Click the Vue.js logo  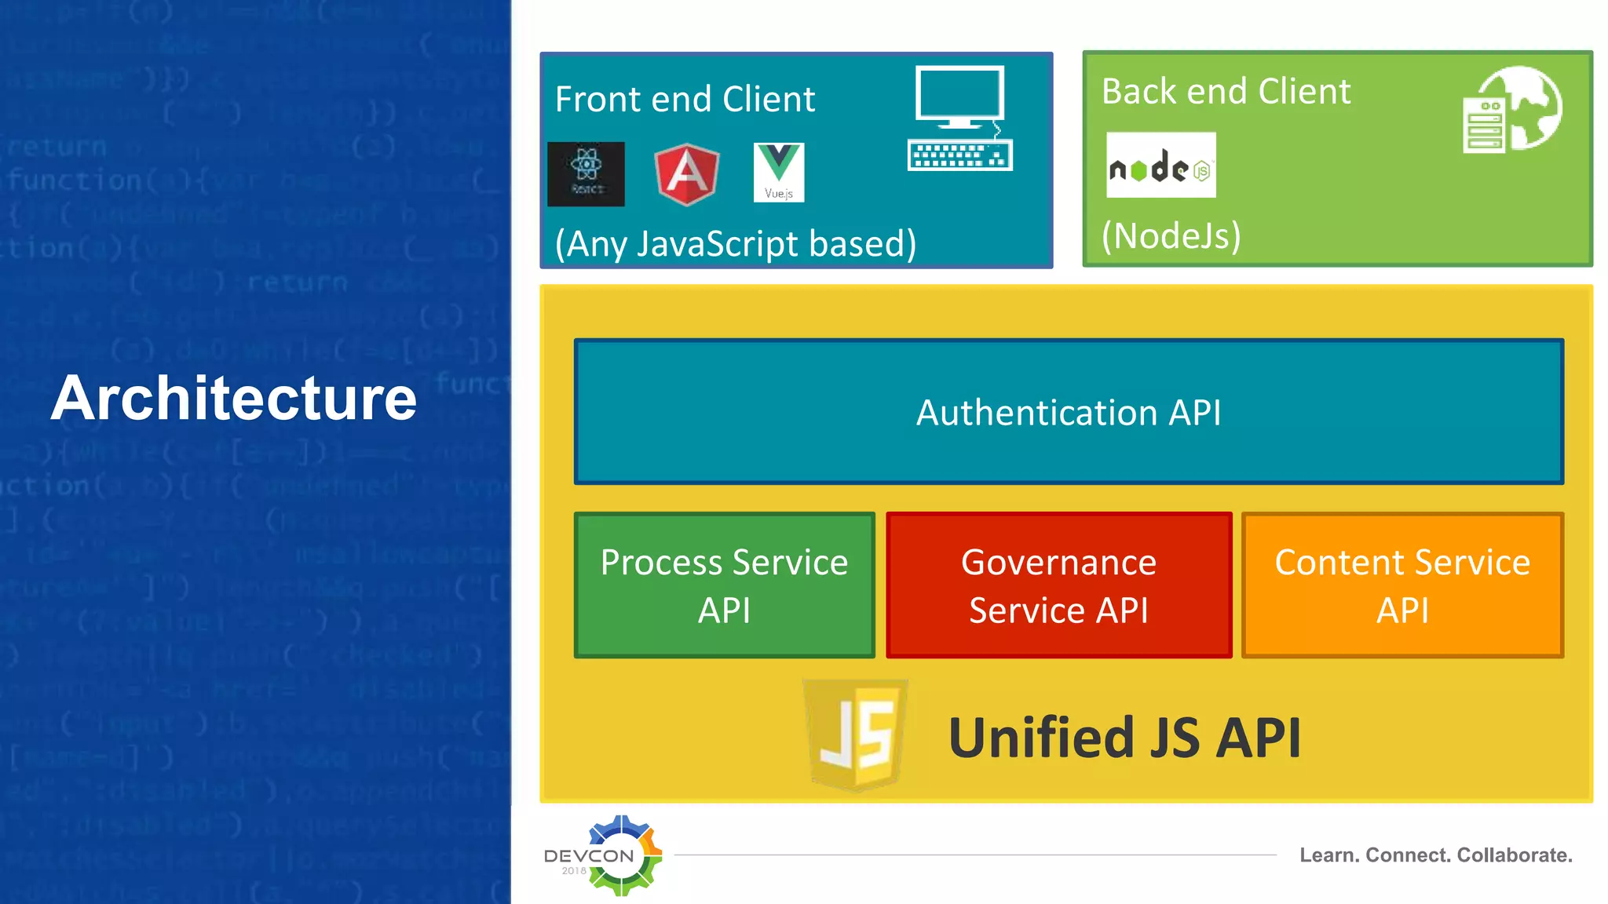pos(779,172)
